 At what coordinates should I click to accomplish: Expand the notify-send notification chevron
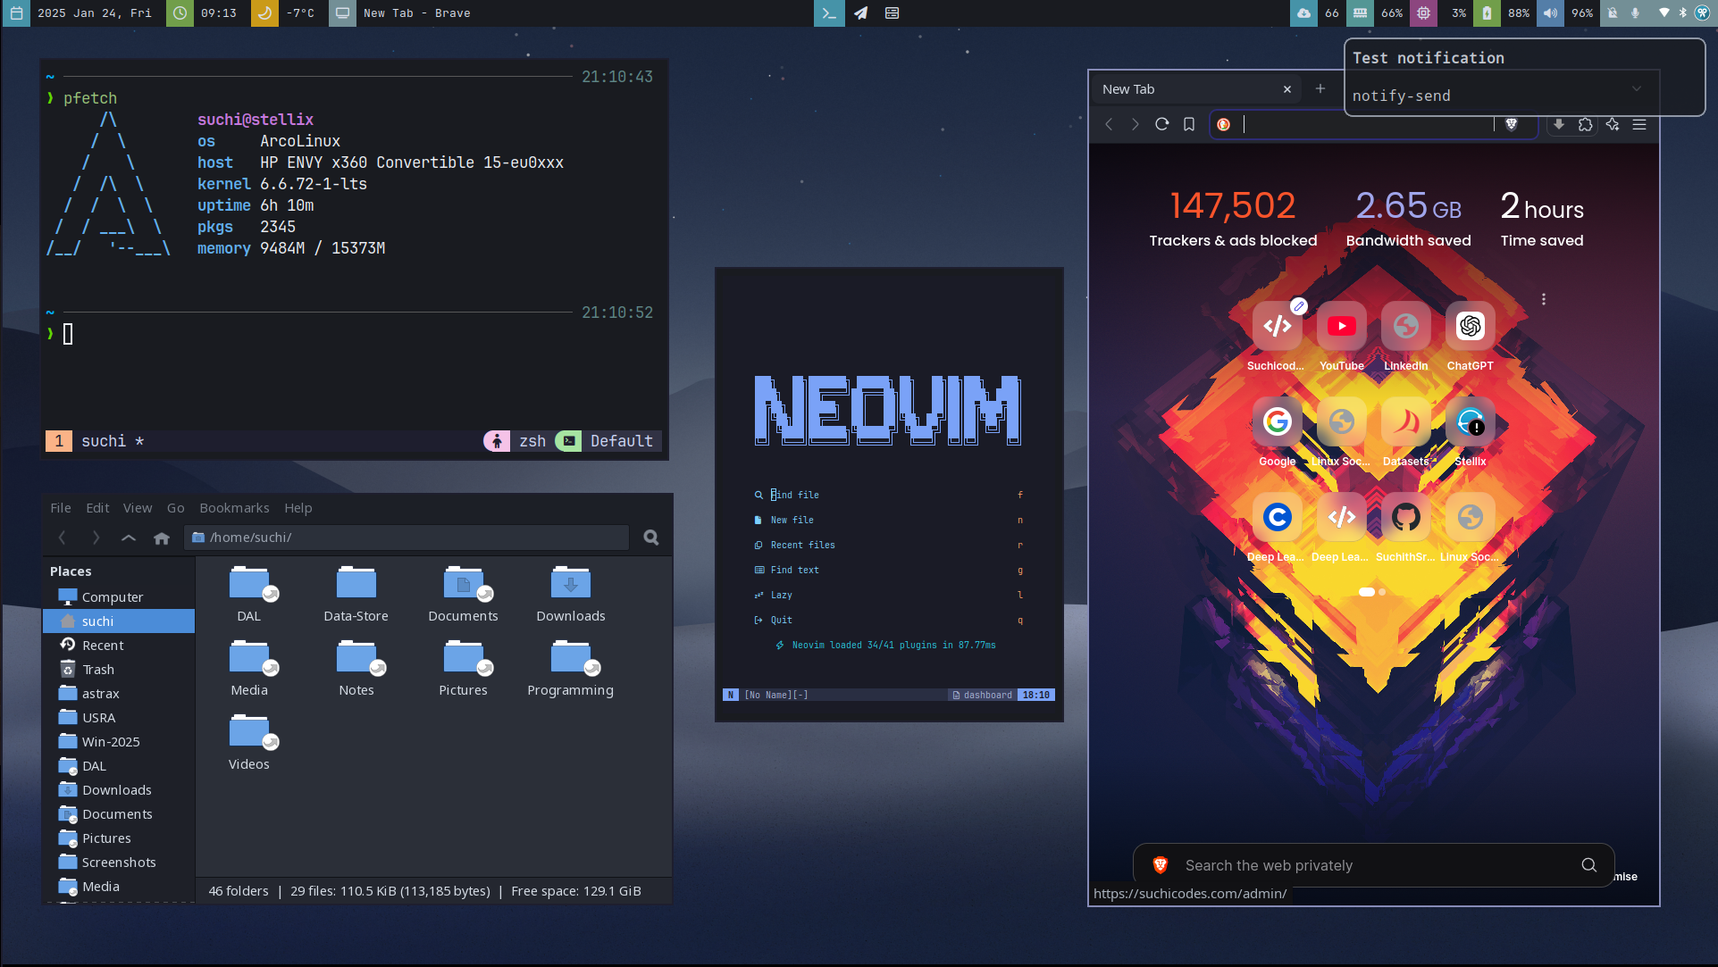click(1636, 88)
